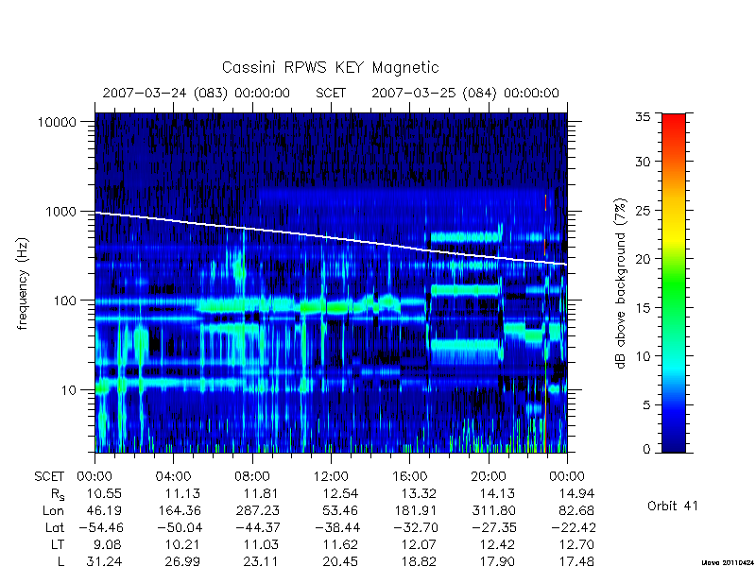The height and width of the screenshot is (567, 756).
Task: Click the LT value 11.62
Action: tap(340, 545)
